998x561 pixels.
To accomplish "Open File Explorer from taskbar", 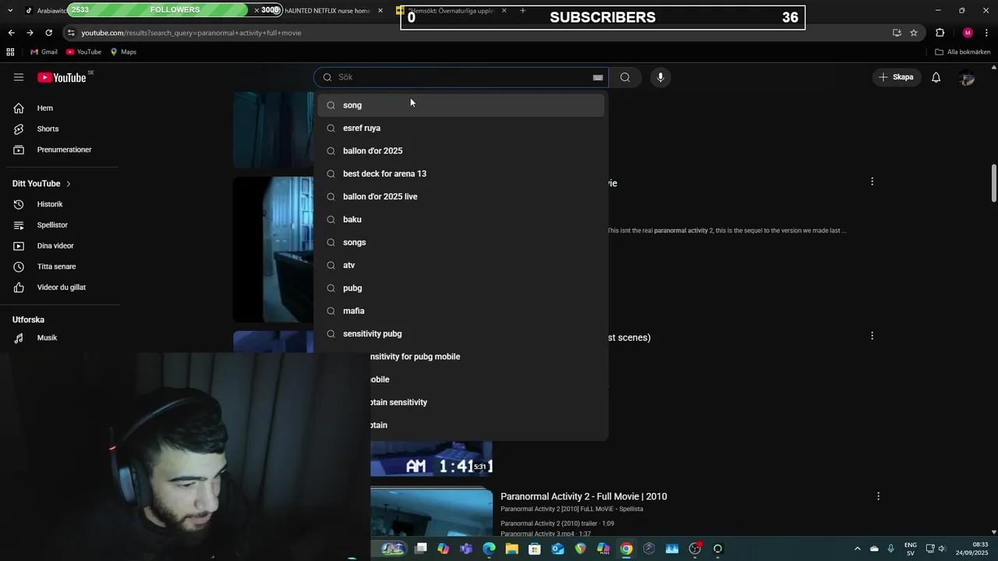I will (x=511, y=549).
